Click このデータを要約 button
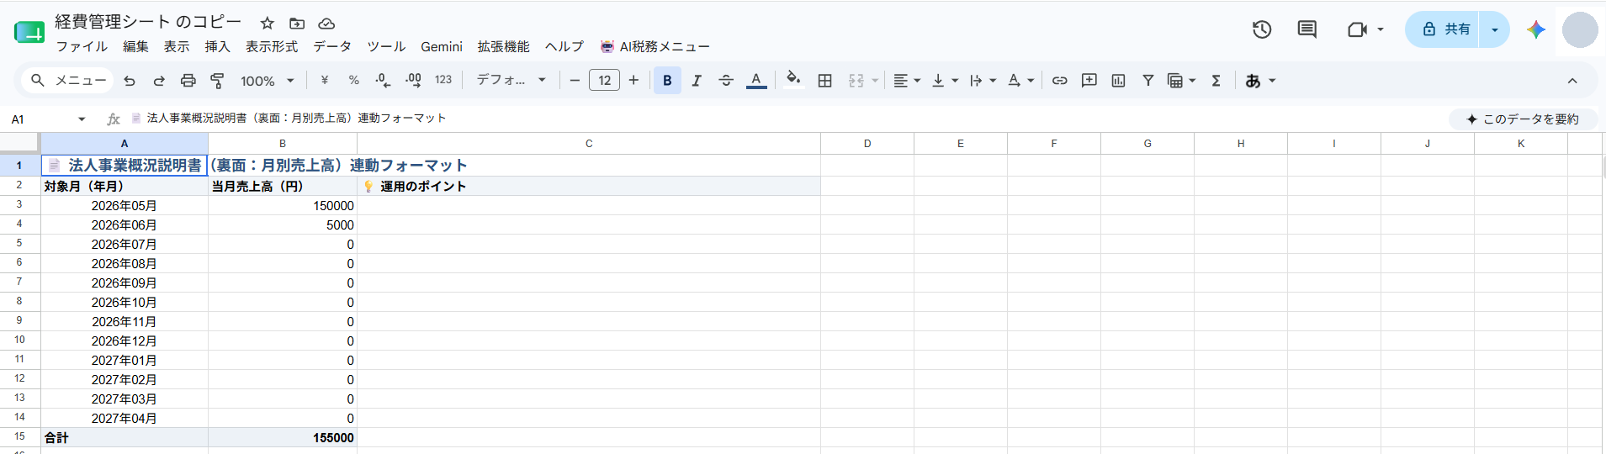 pos(1523,119)
